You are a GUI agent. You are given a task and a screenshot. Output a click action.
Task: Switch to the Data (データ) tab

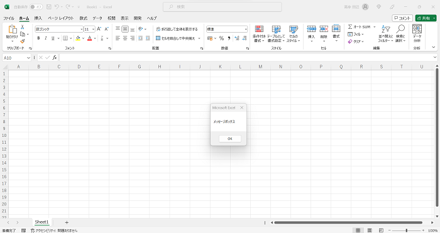click(97, 18)
